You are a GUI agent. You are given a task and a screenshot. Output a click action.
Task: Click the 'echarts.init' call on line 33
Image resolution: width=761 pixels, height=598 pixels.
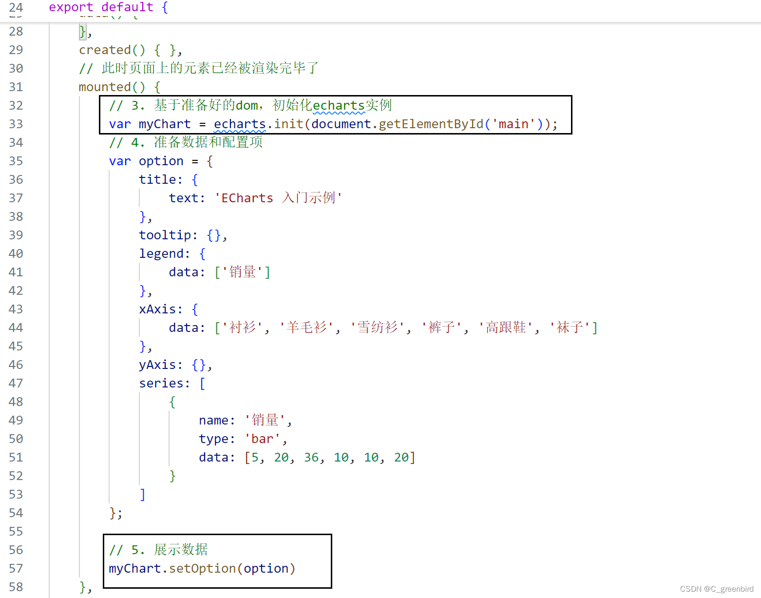pos(258,124)
